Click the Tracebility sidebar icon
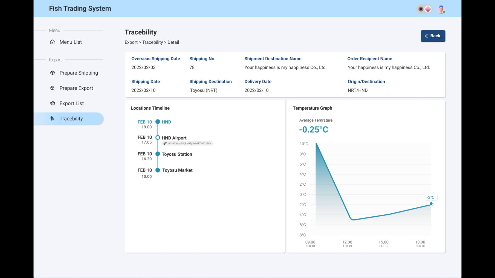This screenshot has height=278, width=495. point(52,118)
